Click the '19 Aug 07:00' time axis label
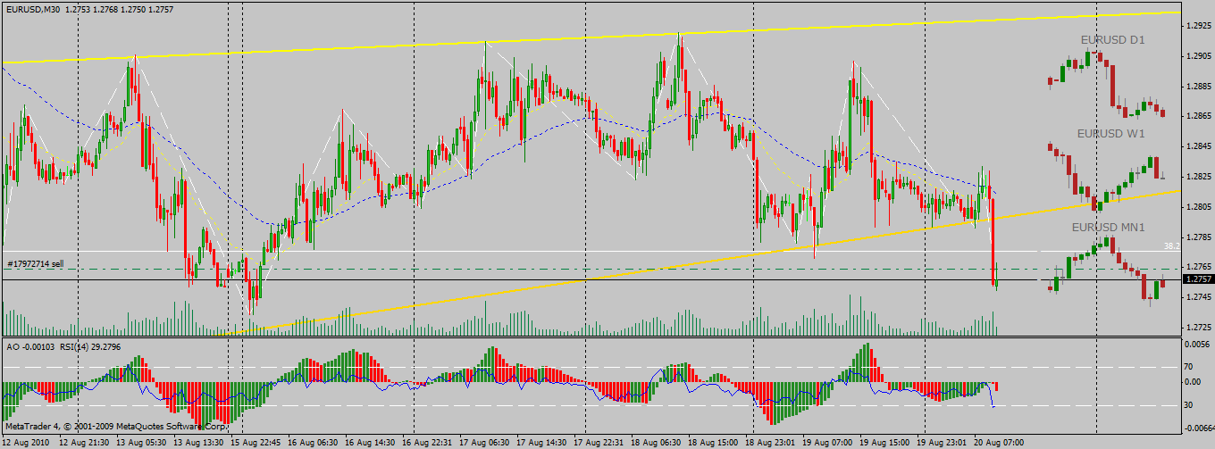This screenshot has height=449, width=1215. [x=828, y=442]
